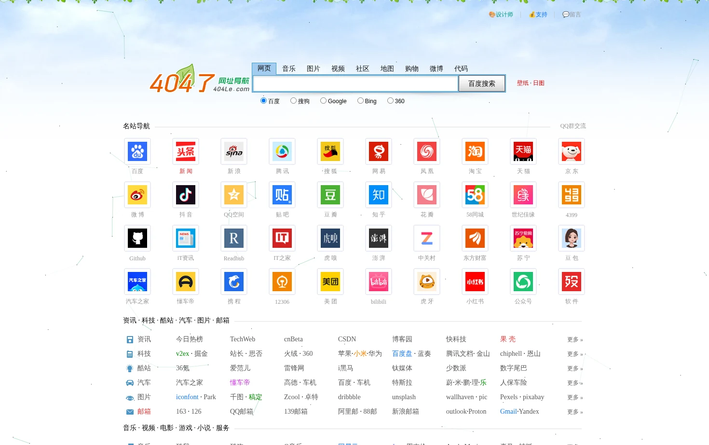Open the Tmall 天猫 icon
Viewport: 709px width, 445px height.
pyautogui.click(x=523, y=151)
